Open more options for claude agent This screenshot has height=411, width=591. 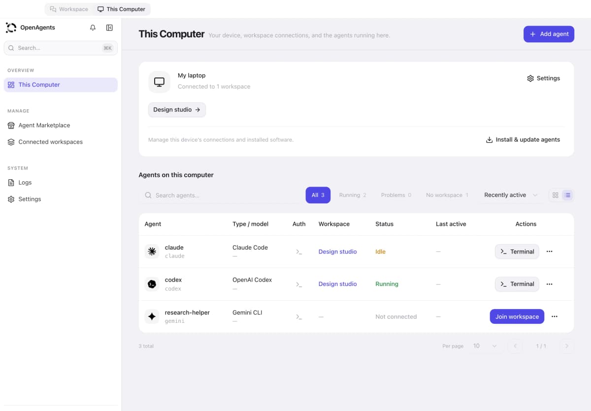(x=550, y=252)
